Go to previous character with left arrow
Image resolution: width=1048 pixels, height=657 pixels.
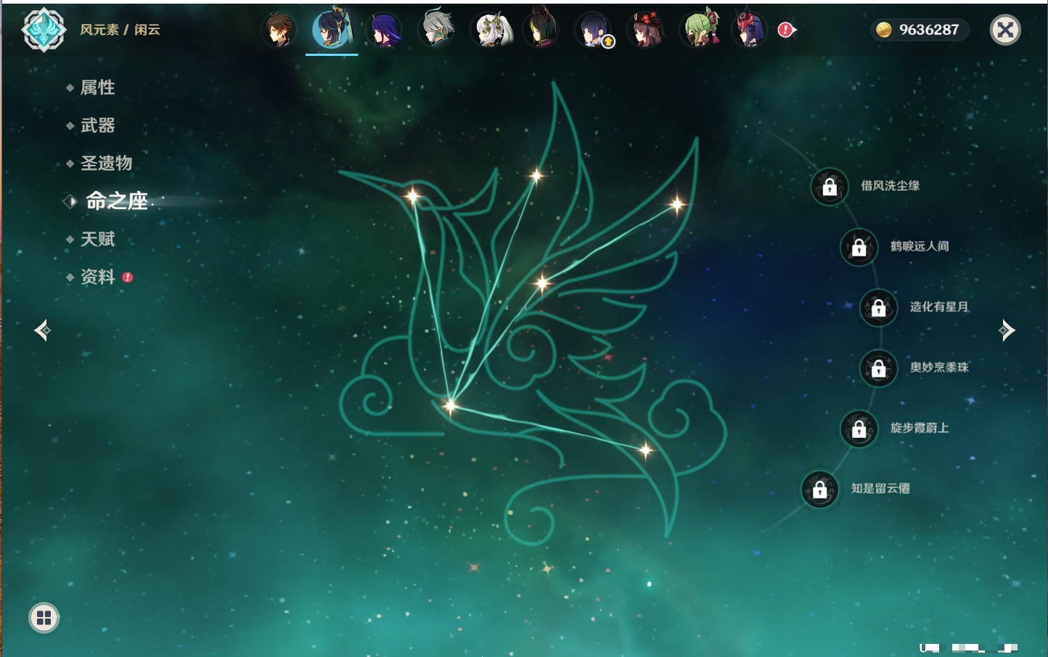(42, 330)
